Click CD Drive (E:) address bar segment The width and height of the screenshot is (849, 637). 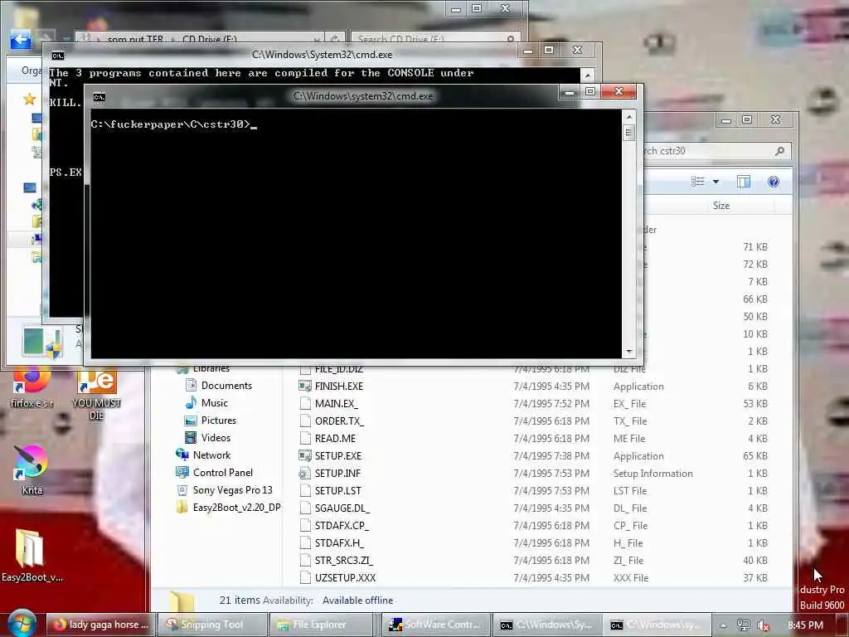(210, 39)
